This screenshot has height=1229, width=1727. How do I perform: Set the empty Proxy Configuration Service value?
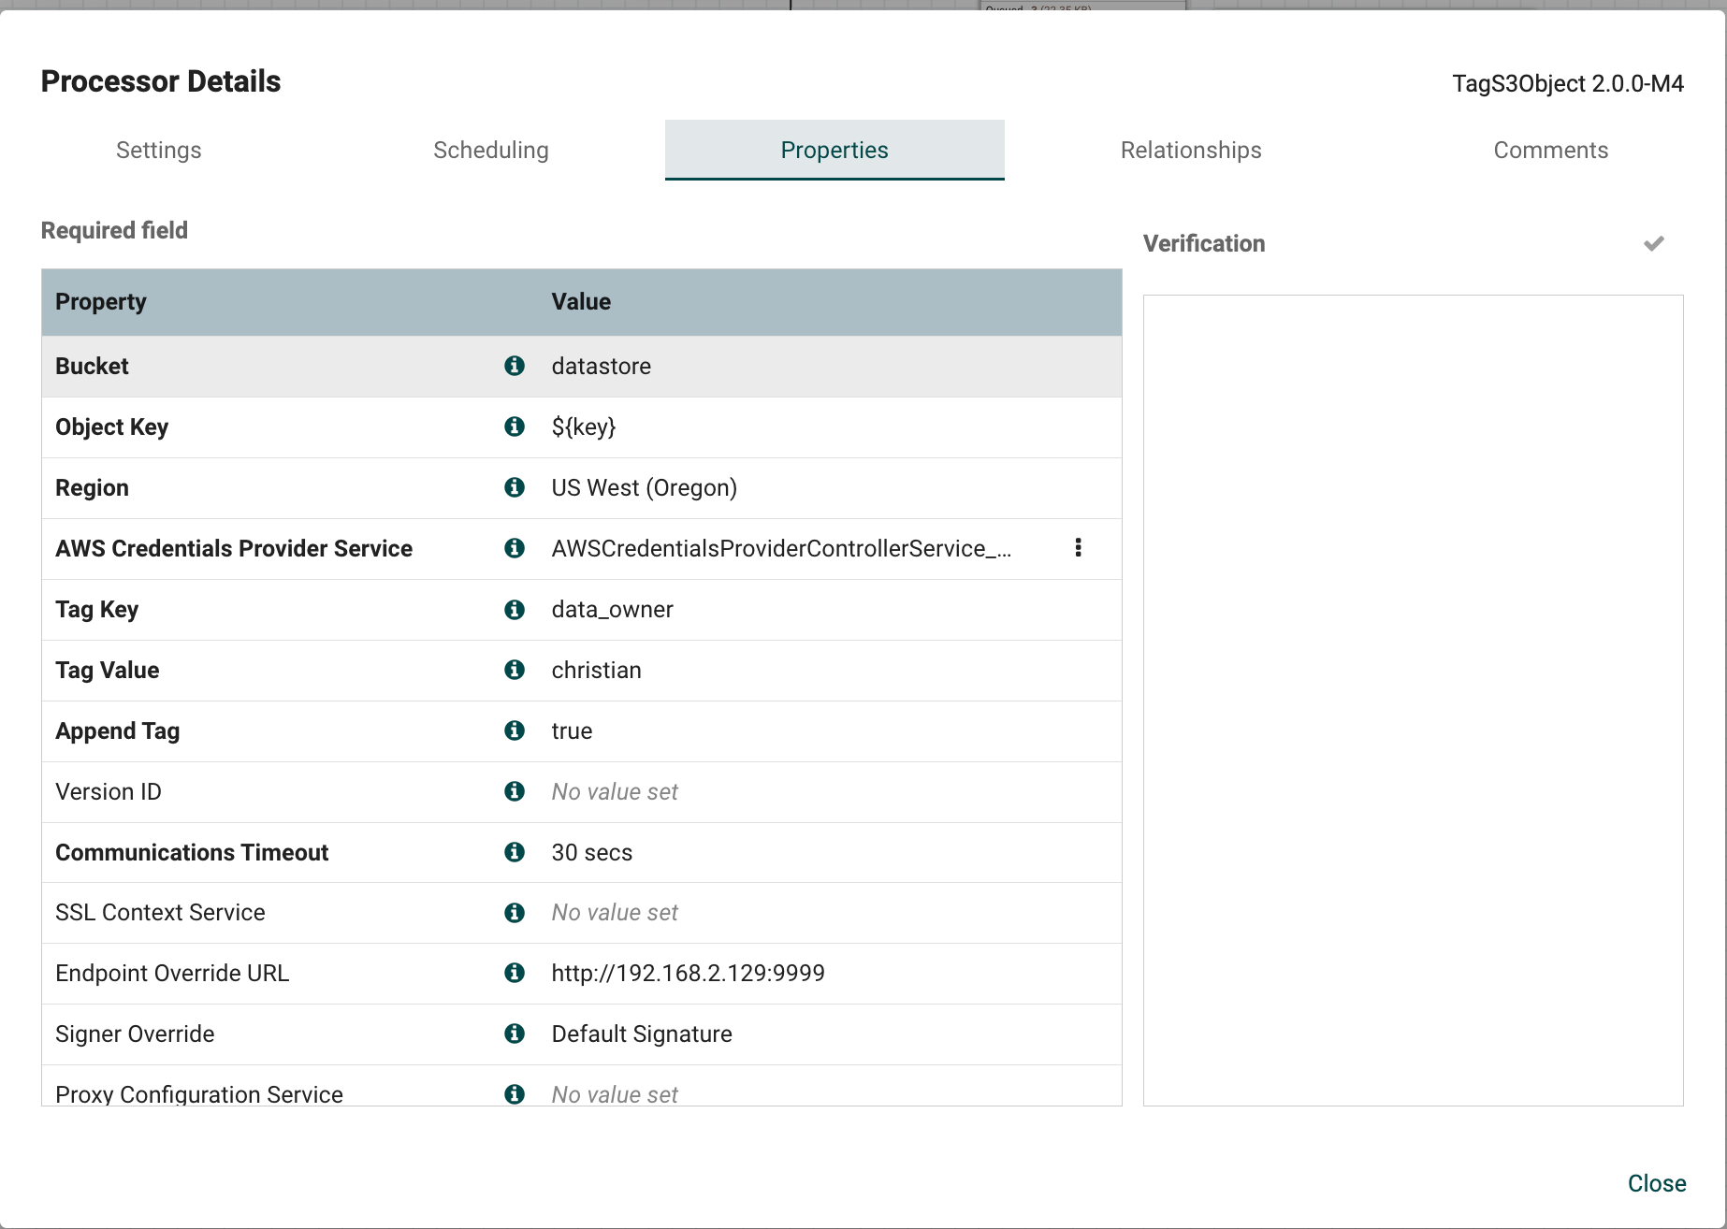coord(615,1093)
